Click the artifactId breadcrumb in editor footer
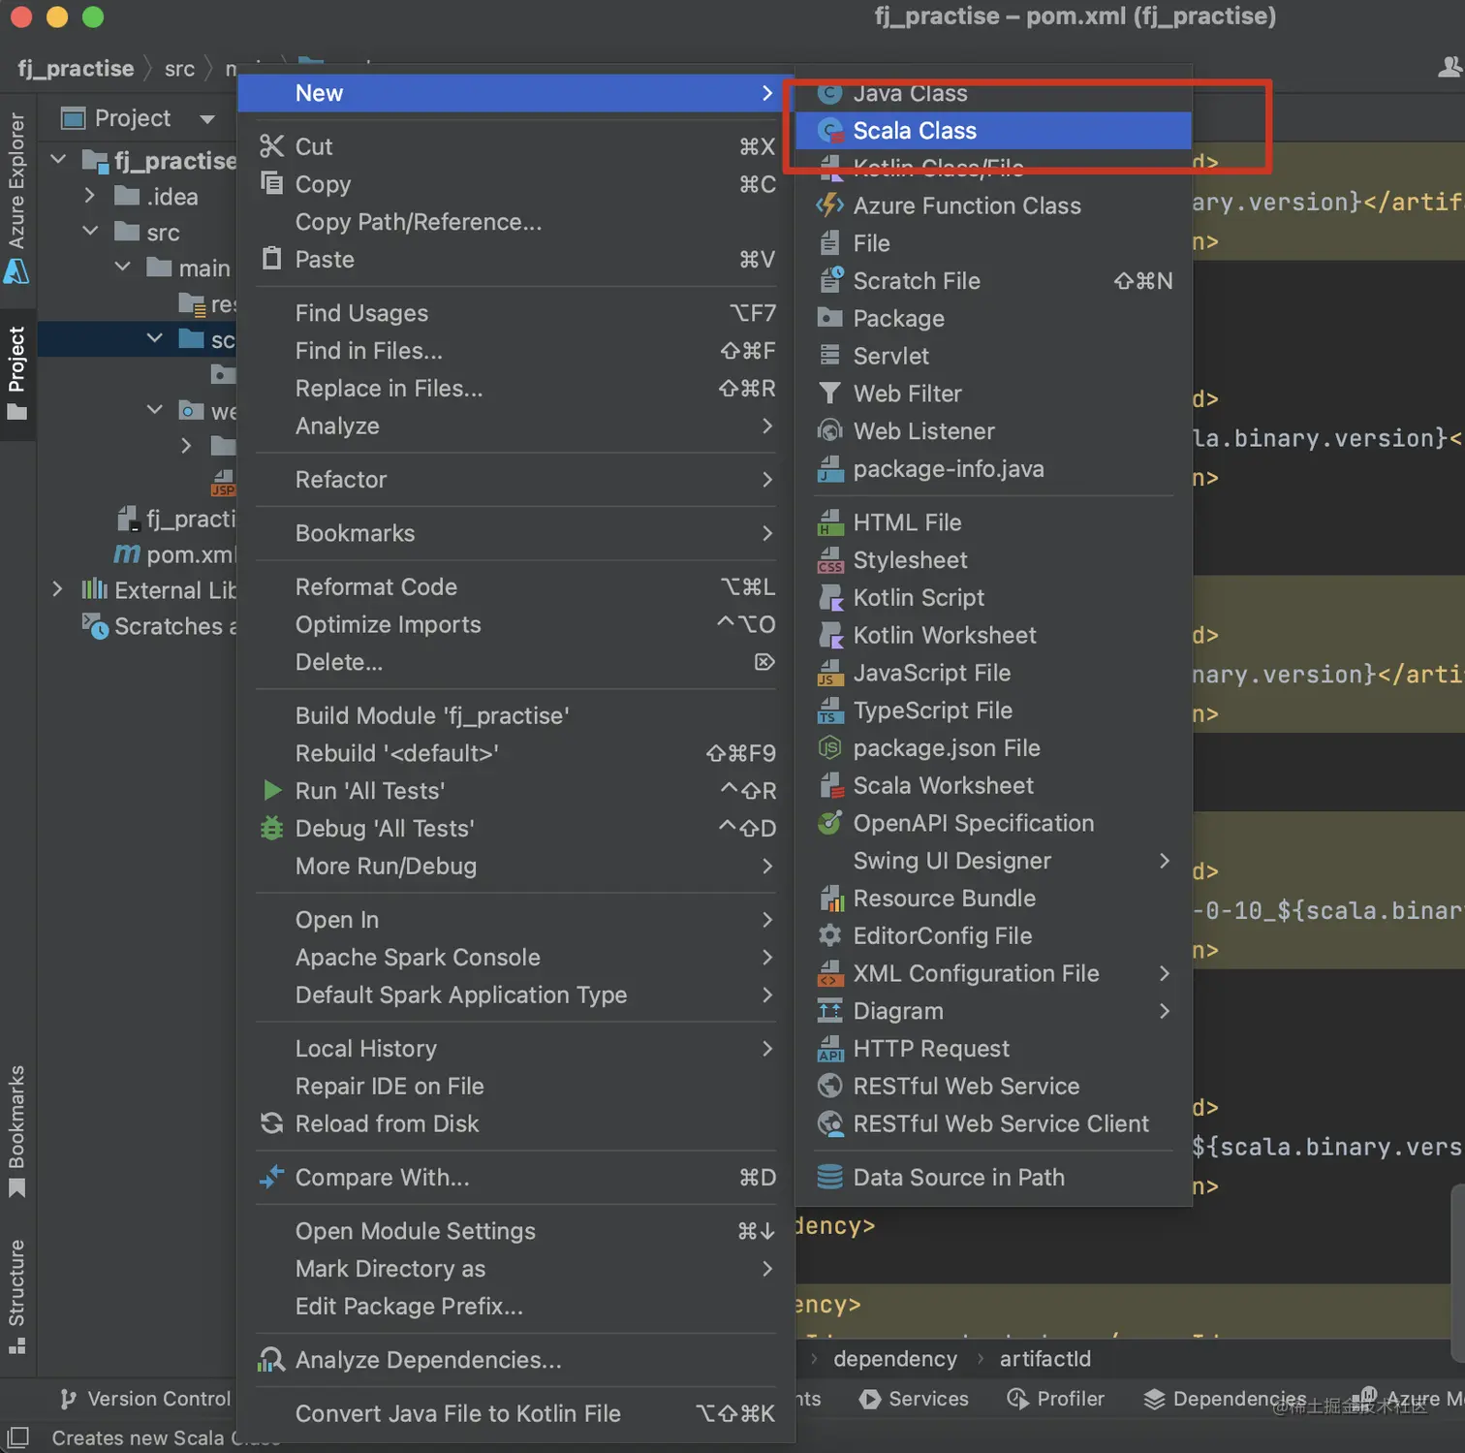The height and width of the screenshot is (1453, 1465). [x=1044, y=1359]
